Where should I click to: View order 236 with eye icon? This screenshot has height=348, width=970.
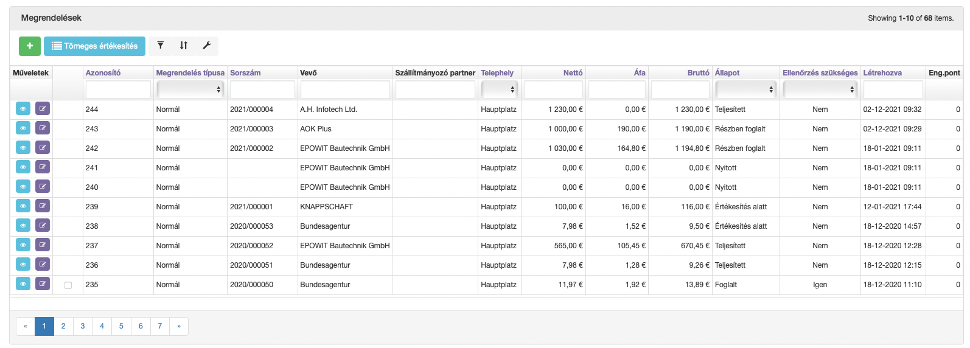[23, 265]
